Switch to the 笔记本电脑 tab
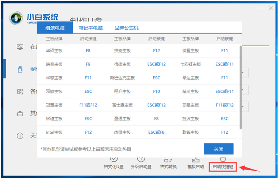This screenshot has width=278, height=179. (91, 28)
